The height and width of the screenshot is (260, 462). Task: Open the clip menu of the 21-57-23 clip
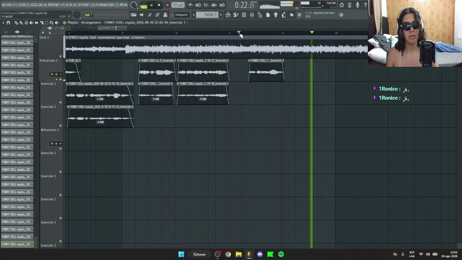click(68, 107)
